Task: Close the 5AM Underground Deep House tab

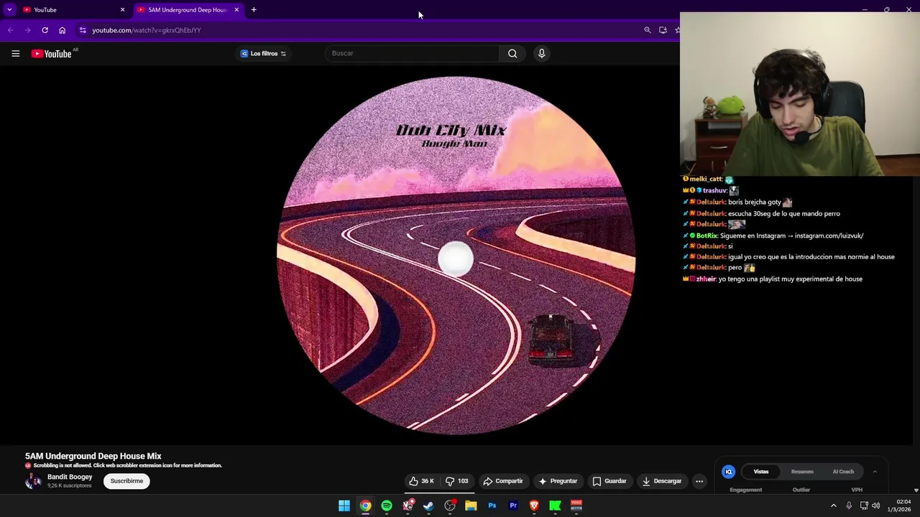Action: tap(236, 9)
